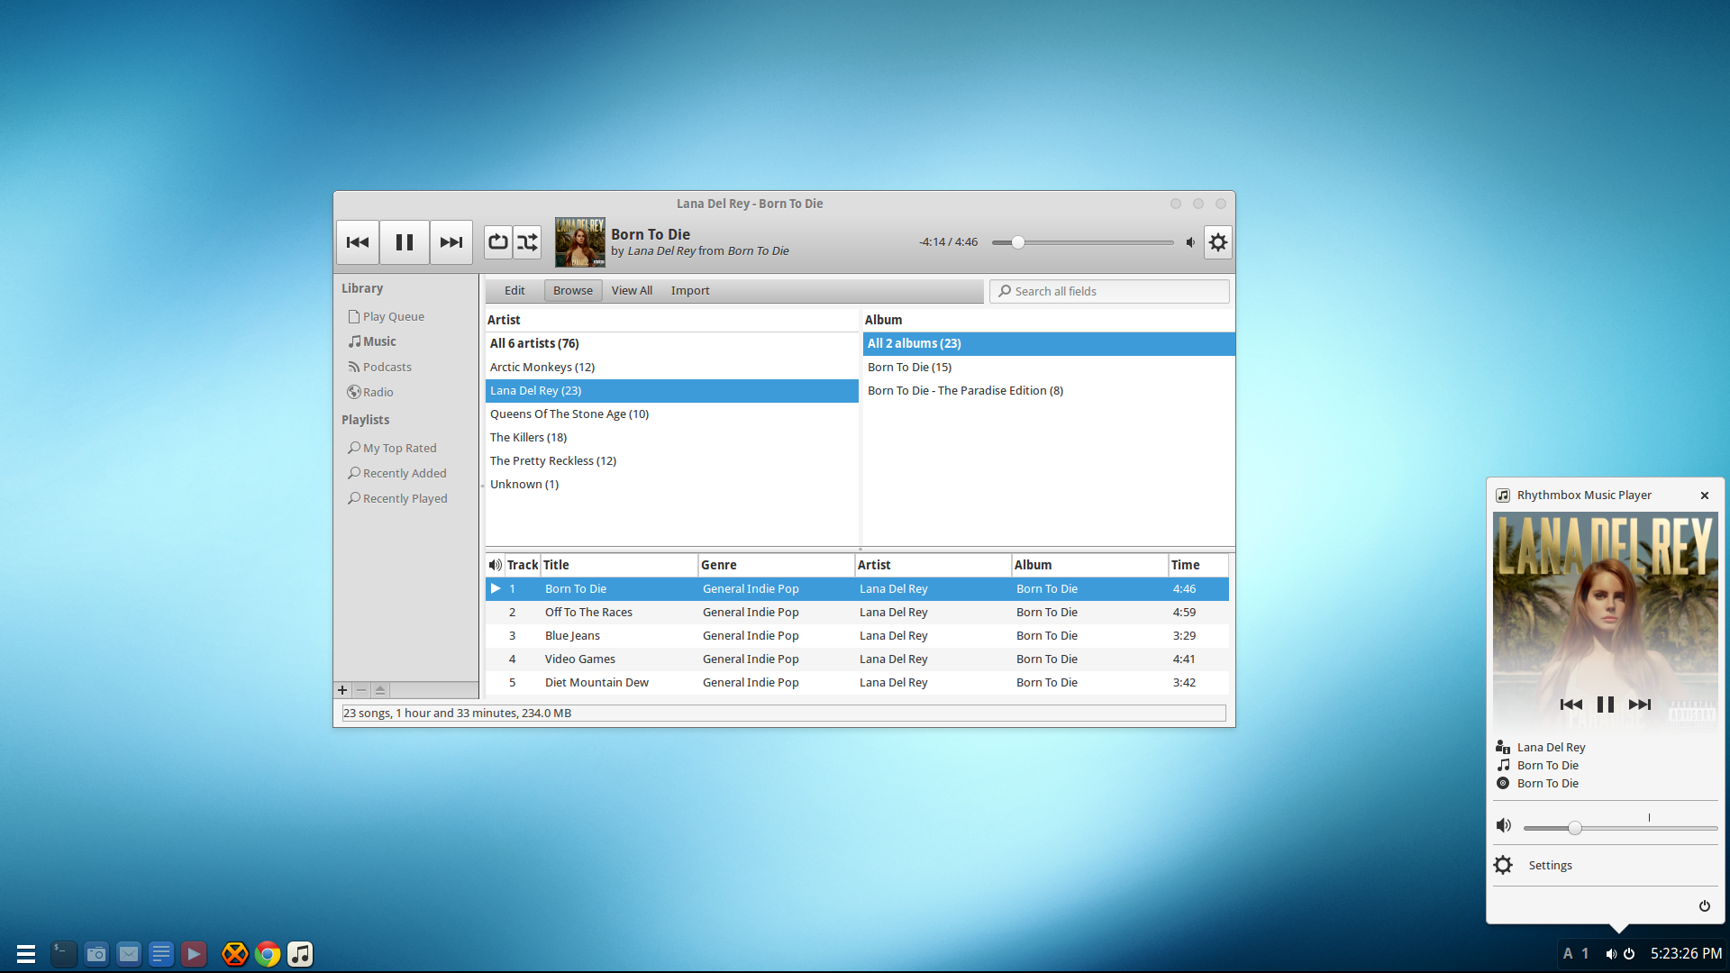Click the add playlist plus button
1730x973 pixels.
pyautogui.click(x=342, y=690)
